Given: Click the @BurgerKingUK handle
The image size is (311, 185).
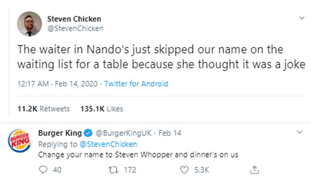Looking at the screenshot, I should [x=122, y=133].
